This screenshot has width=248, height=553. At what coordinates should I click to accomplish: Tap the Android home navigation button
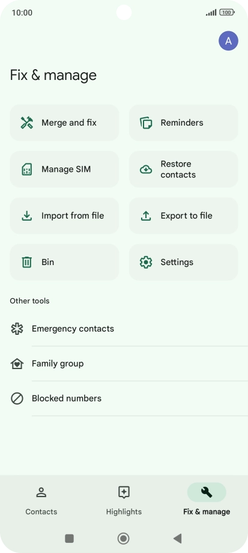[x=123, y=538]
